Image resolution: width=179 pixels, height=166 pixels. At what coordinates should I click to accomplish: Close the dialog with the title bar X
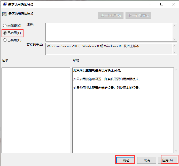click(173, 4)
